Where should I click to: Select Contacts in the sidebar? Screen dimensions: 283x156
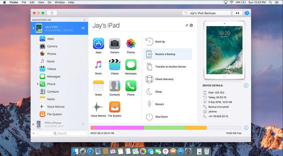pyautogui.click(x=60, y=92)
